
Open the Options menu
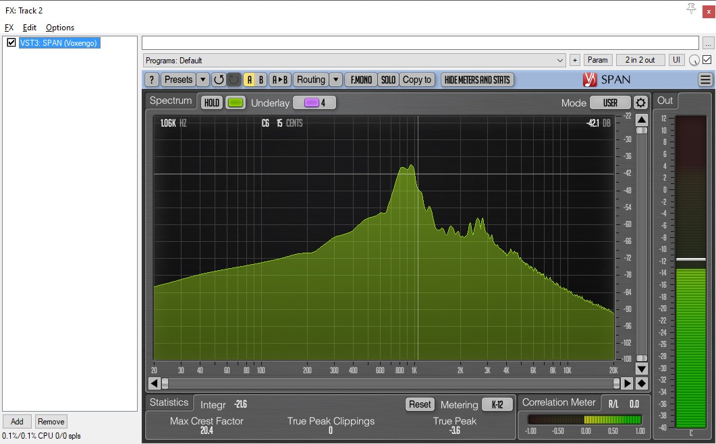pos(60,28)
